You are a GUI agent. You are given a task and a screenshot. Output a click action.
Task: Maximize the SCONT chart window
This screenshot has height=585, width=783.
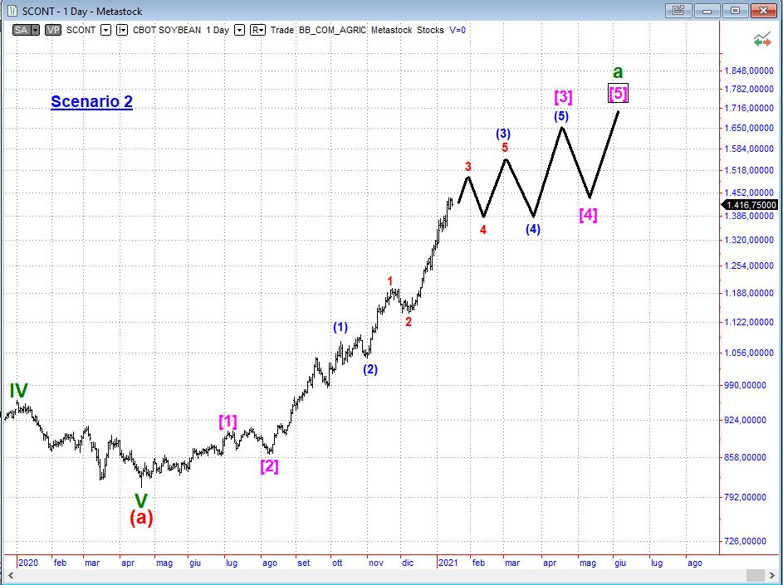(x=735, y=11)
